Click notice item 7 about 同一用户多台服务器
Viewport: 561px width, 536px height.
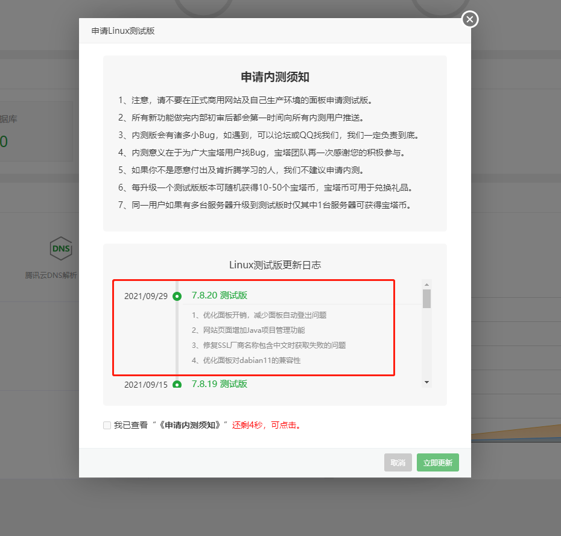click(x=265, y=205)
